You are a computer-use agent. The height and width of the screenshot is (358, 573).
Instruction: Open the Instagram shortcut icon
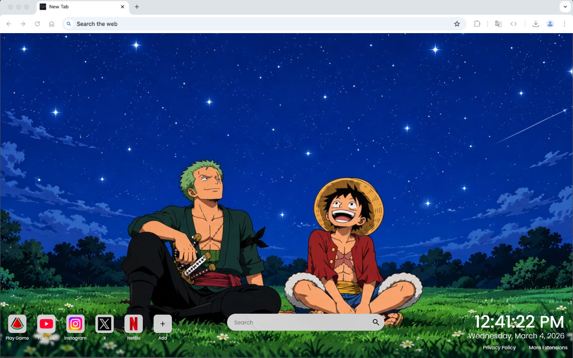point(75,324)
